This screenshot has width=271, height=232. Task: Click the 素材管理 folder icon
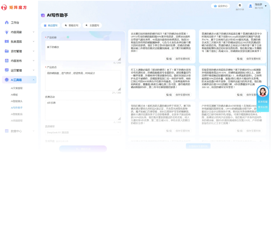[7, 51]
